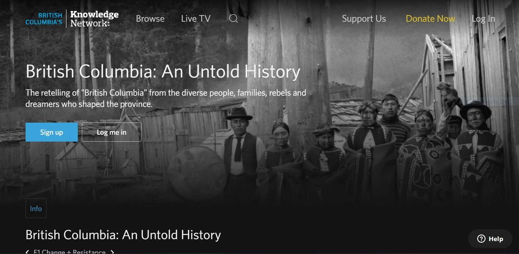
Task: Click the Log me in button
Action: click(x=112, y=132)
